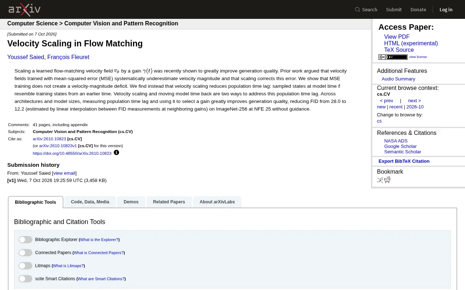This screenshot has height=290, width=465.
Task: Click Submit in top navigation
Action: click(x=394, y=9)
